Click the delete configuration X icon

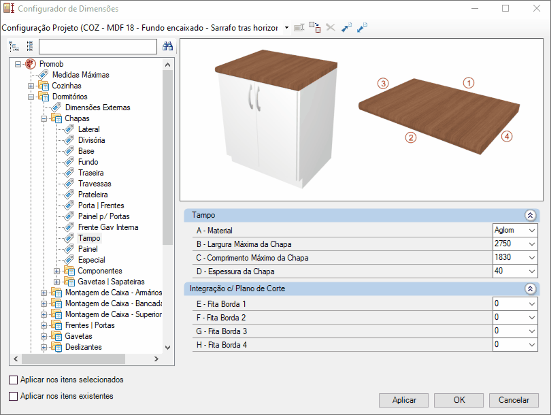click(x=331, y=27)
